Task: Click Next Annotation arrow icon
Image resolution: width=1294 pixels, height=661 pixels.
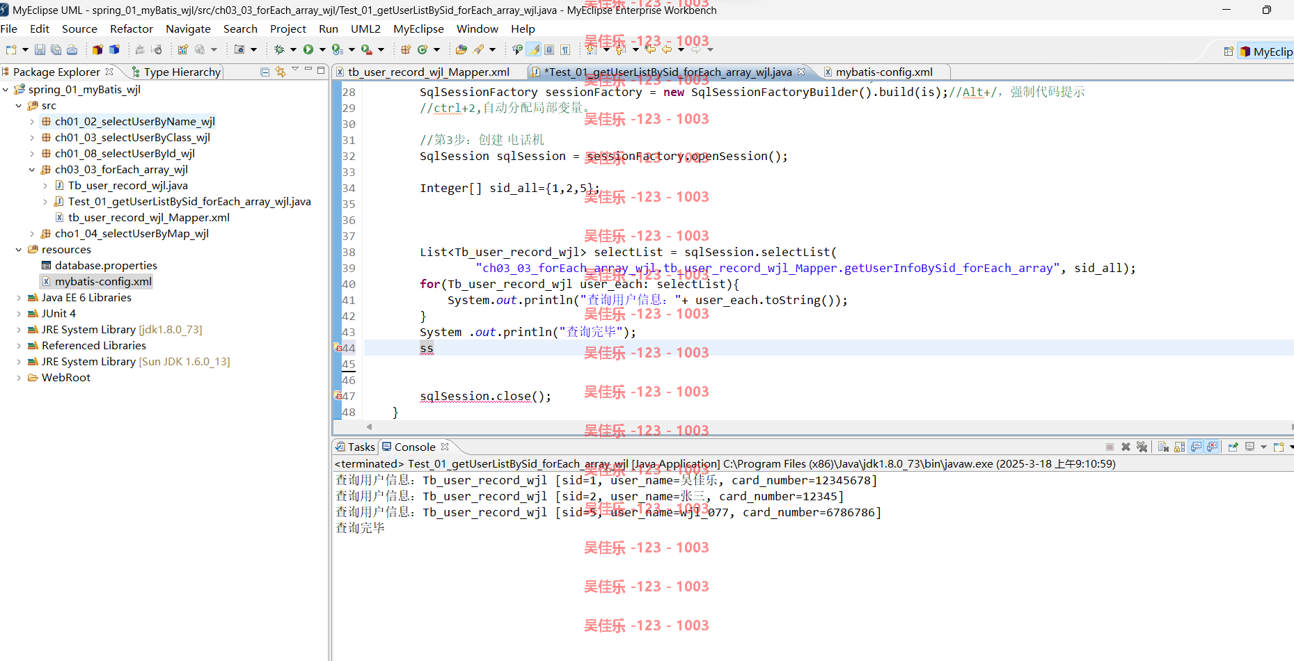Action: (590, 49)
